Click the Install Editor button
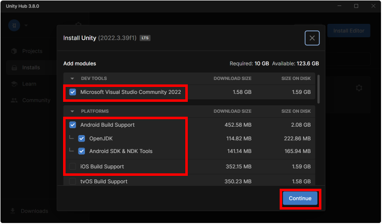Viewport: 382px width, 224px height. (x=349, y=31)
